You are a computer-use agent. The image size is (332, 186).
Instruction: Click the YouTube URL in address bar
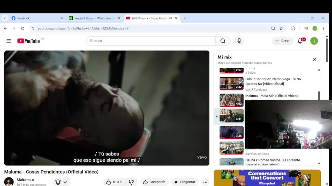[x=84, y=28]
